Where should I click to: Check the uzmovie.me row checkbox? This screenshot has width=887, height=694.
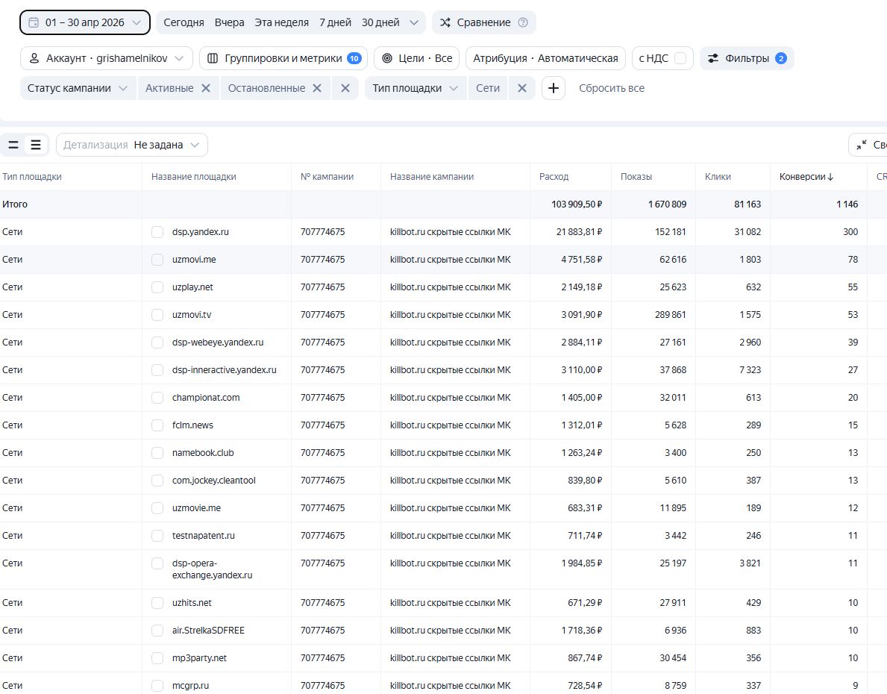click(x=157, y=508)
